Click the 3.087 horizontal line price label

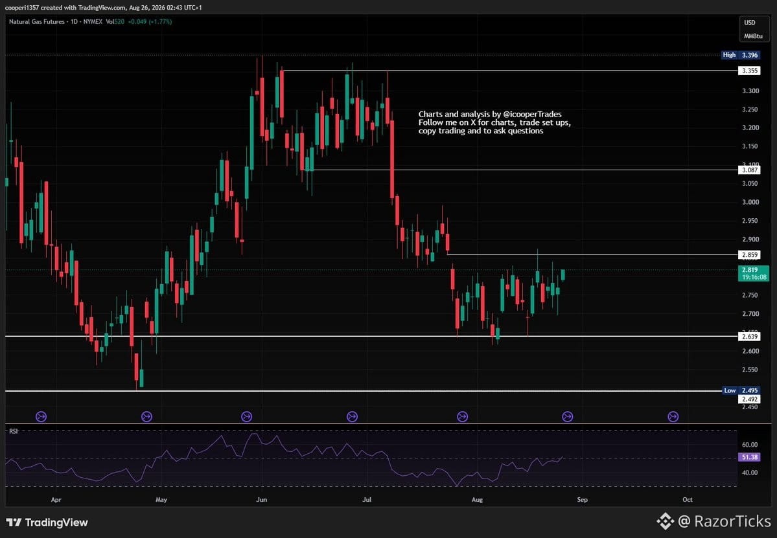(x=749, y=170)
